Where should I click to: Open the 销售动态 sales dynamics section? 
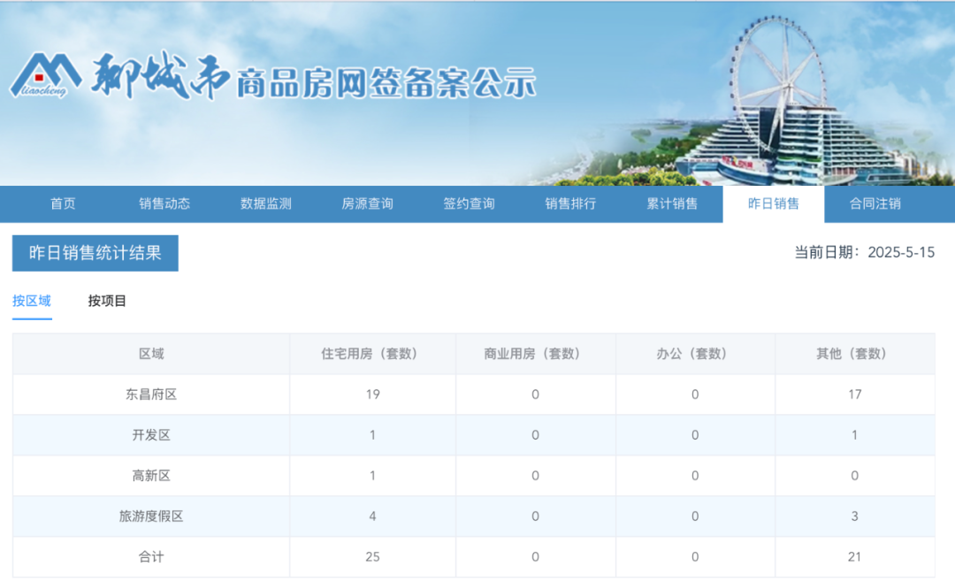(164, 203)
